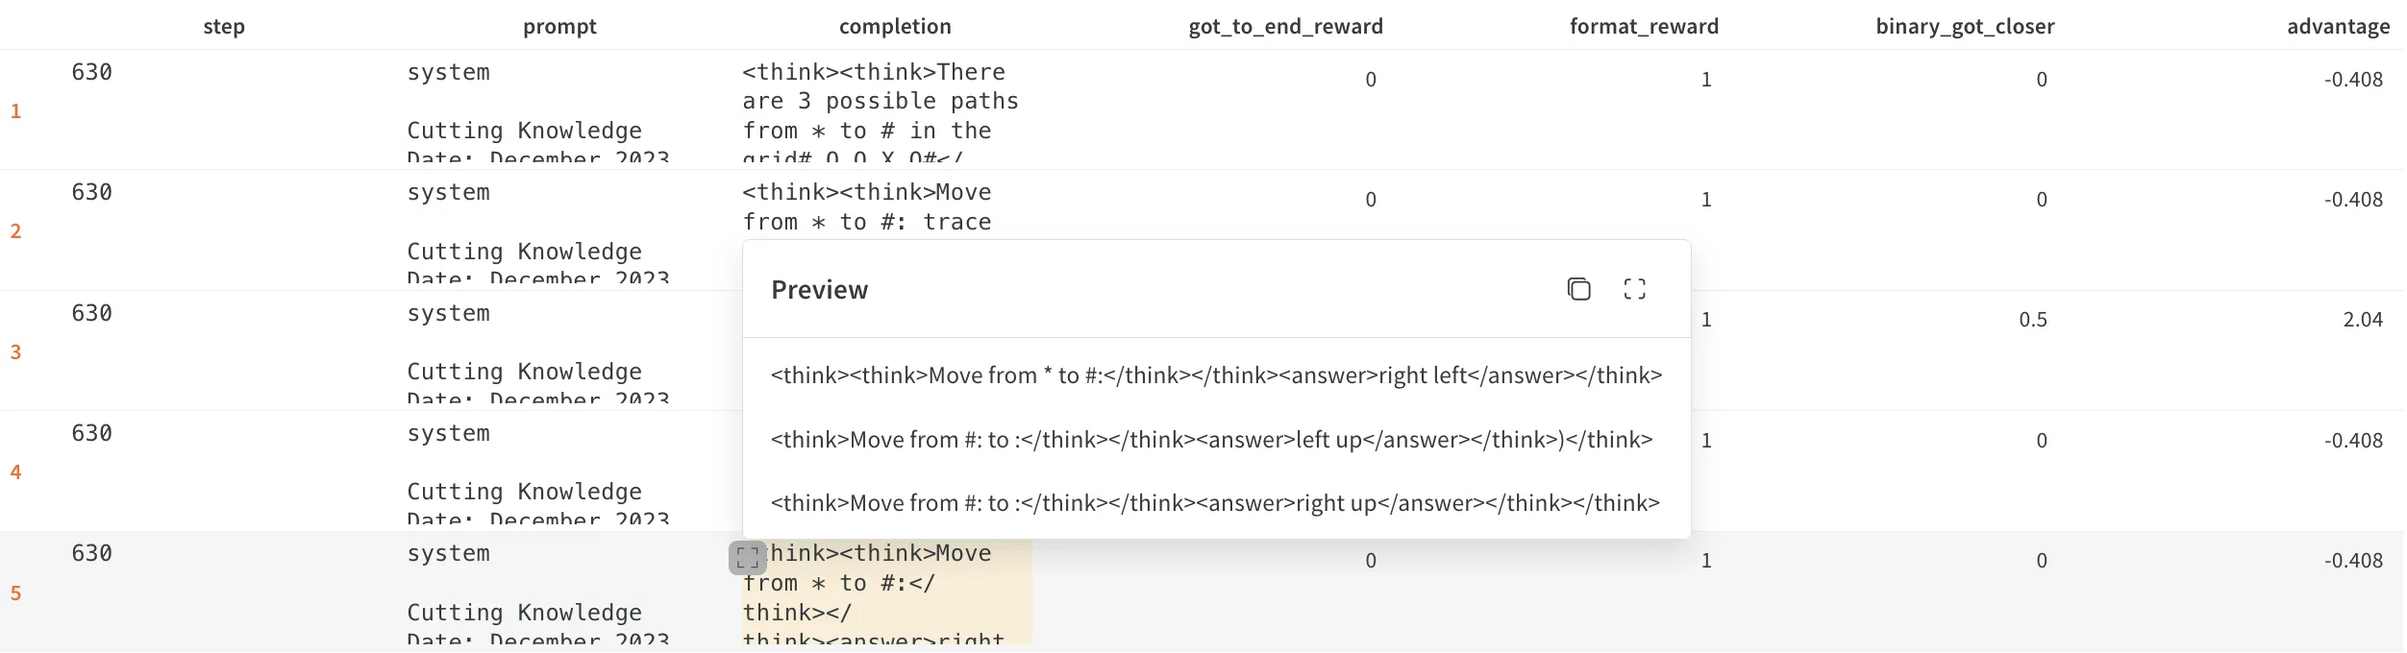Sort the table by the step column

tap(223, 26)
